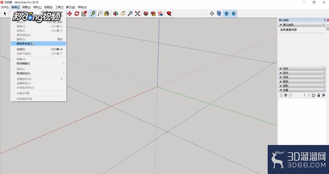The width and height of the screenshot is (329, 174).
Task: Open the 取消锁定(K) submenu
Action: tap(38, 73)
